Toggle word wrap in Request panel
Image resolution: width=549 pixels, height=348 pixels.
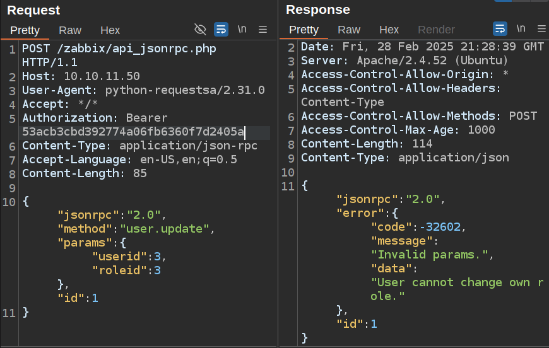coord(221,29)
